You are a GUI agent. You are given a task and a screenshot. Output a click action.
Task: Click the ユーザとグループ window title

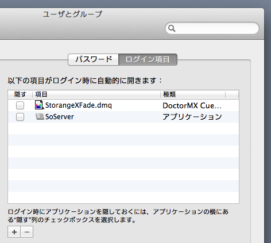72,14
